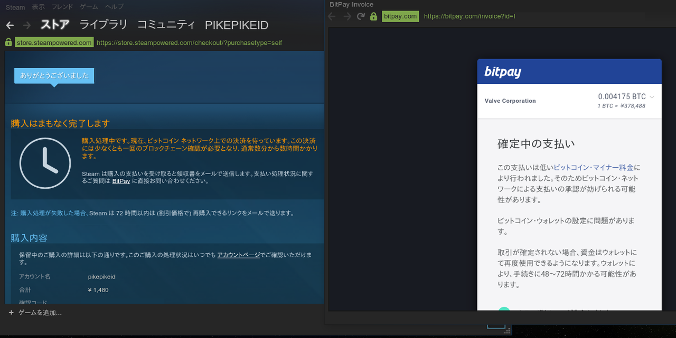Viewport: 676px width, 338px height.
Task: Follow the BitPay link in purchase message
Action: click(121, 181)
